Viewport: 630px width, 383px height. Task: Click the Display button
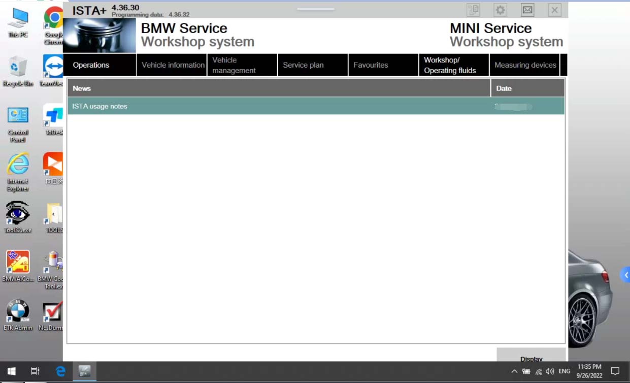(x=531, y=355)
